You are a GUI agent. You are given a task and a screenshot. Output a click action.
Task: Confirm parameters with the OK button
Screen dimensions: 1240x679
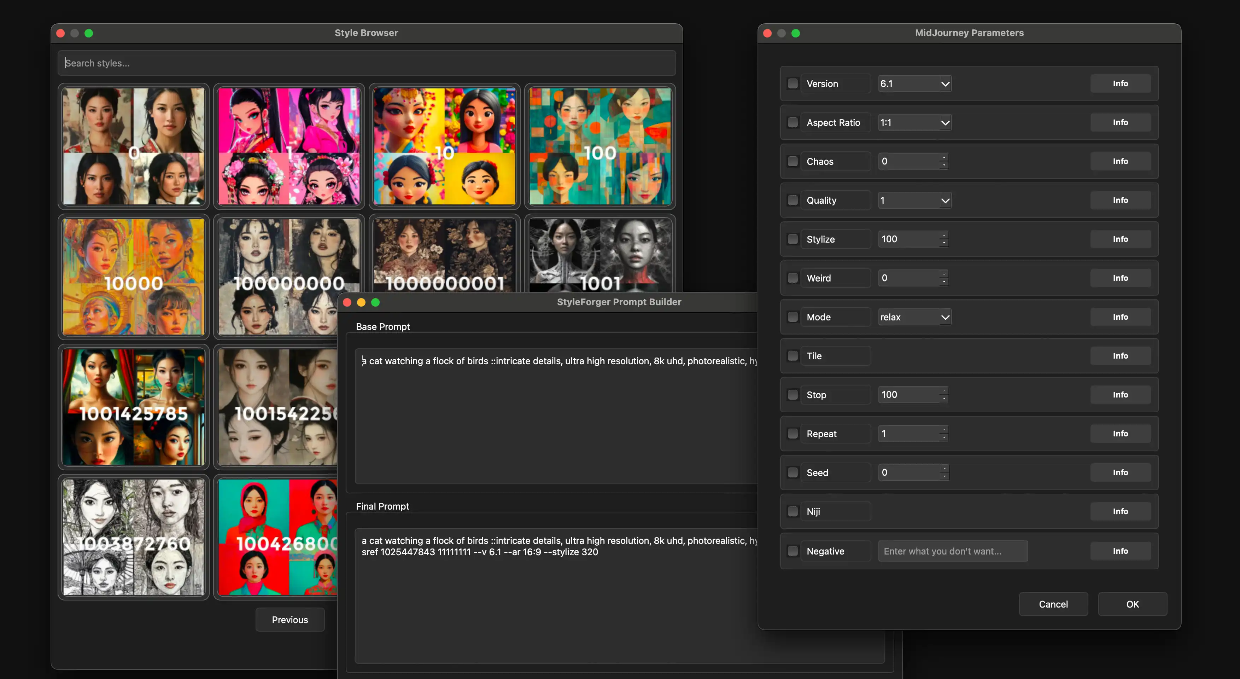pyautogui.click(x=1133, y=604)
